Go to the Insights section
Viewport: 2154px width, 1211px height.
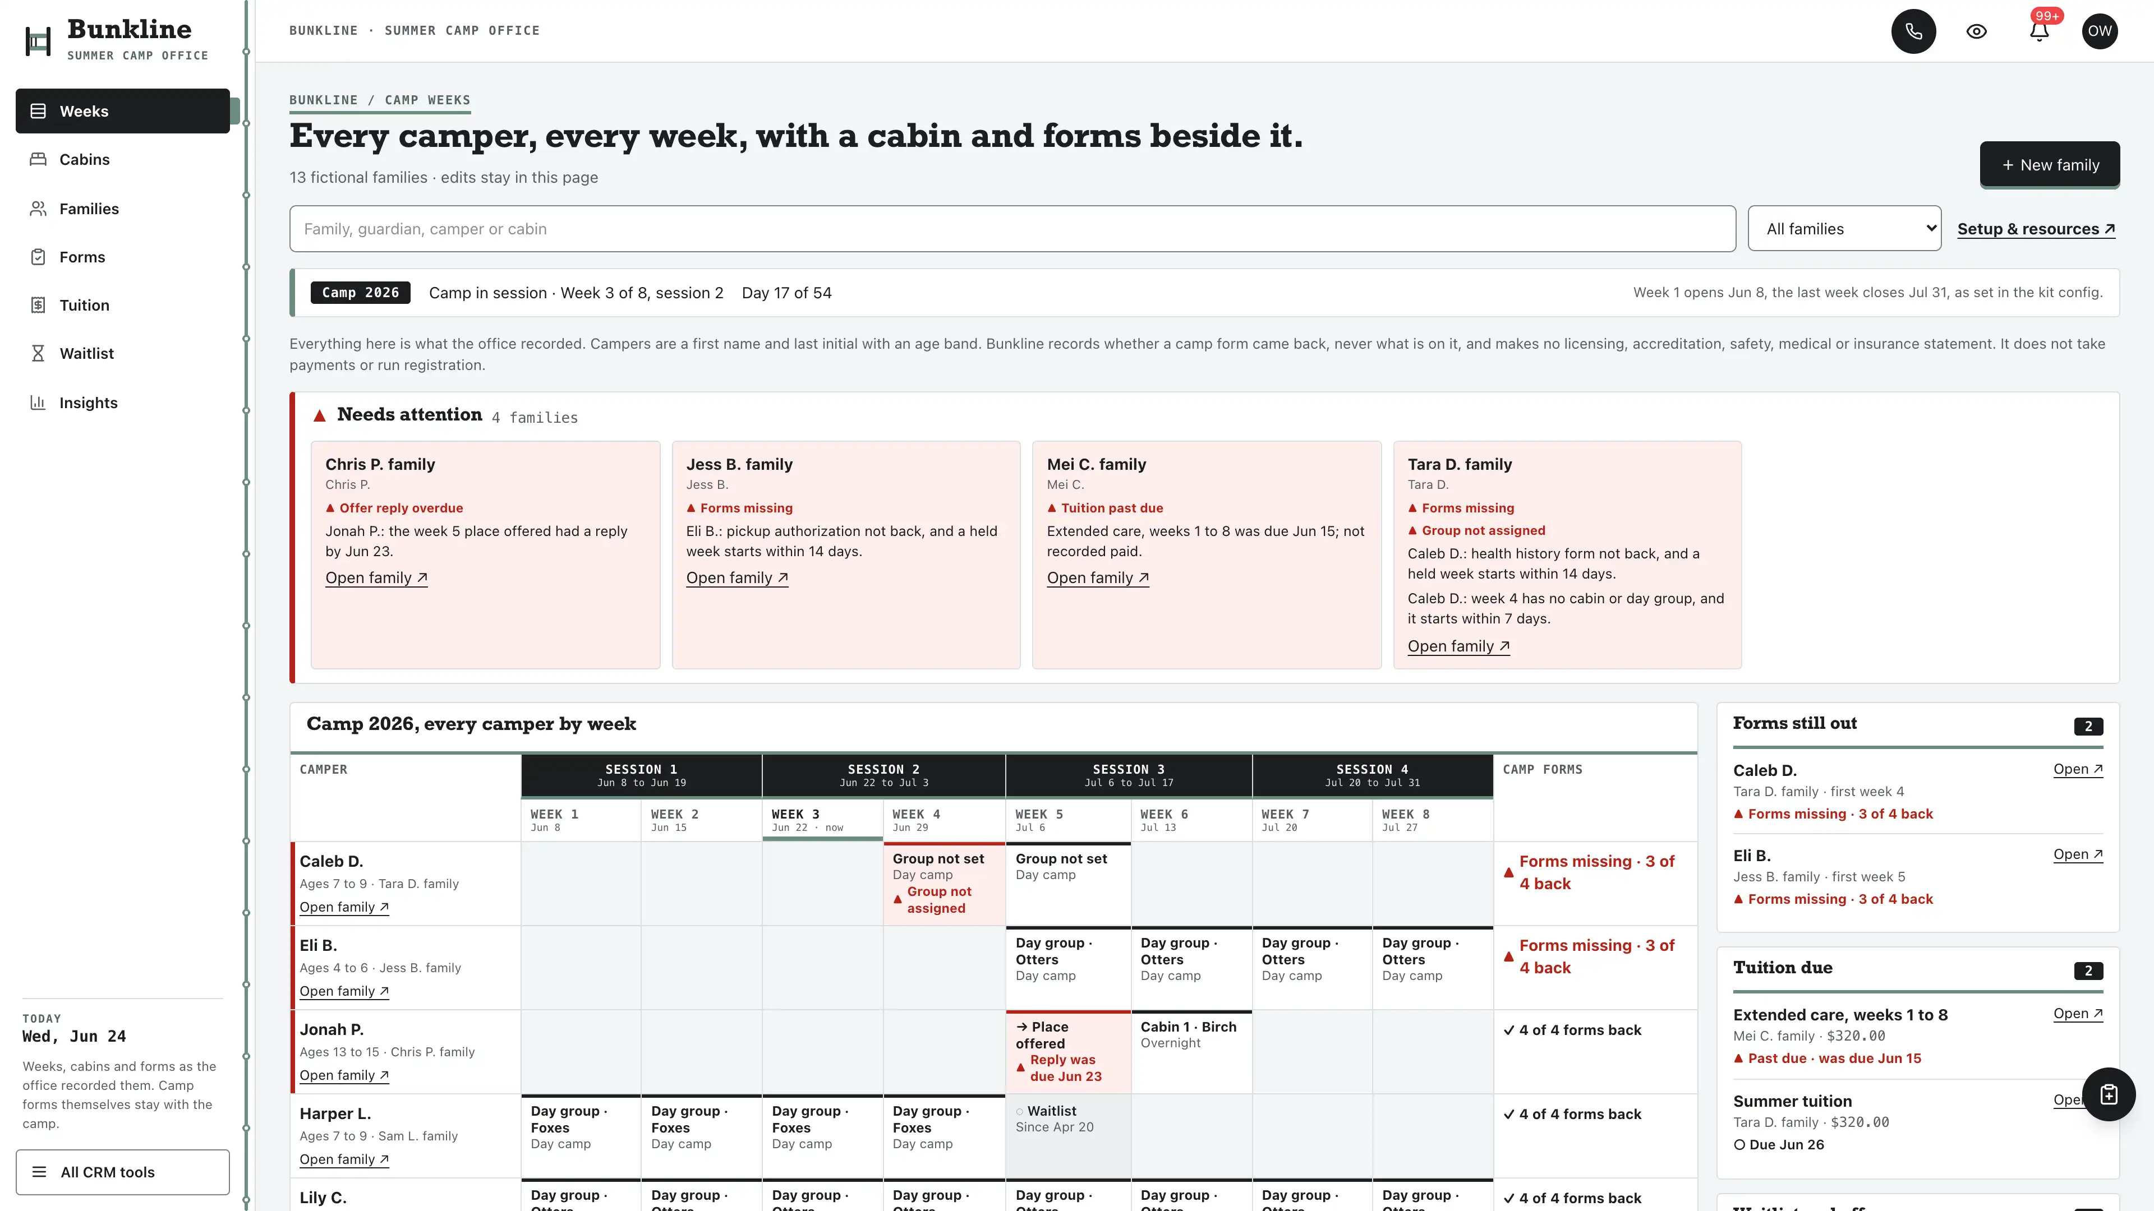coord(123,403)
